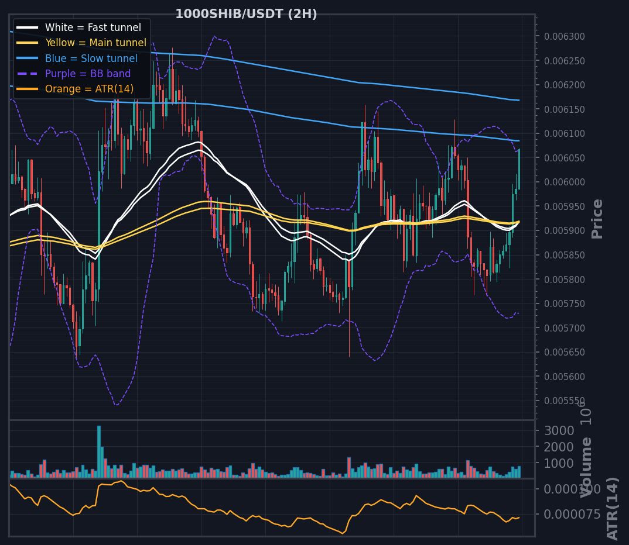Click the yellow line swatch in legend
Screen dimensions: 629x545
28,43
